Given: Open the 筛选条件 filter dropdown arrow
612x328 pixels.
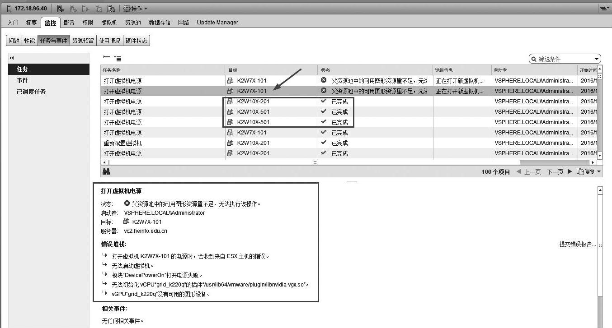Looking at the screenshot, I should 597,59.
